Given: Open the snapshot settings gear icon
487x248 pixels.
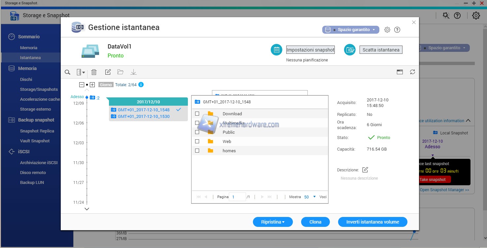Looking at the screenshot, I should (387, 30).
